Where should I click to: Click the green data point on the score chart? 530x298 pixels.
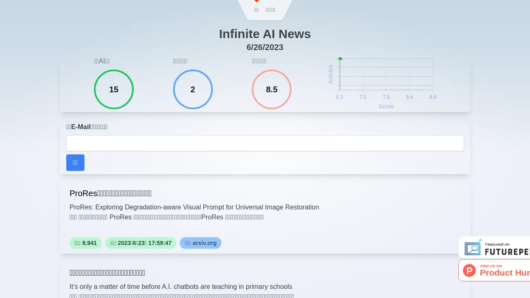click(340, 59)
